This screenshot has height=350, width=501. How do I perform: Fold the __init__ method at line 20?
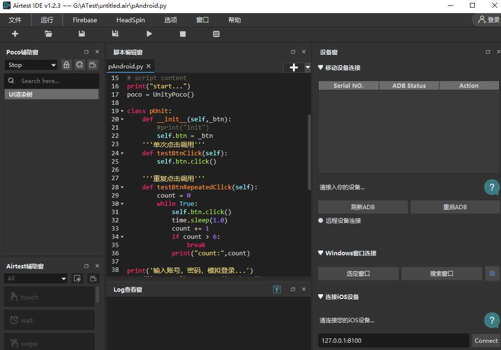pos(122,119)
